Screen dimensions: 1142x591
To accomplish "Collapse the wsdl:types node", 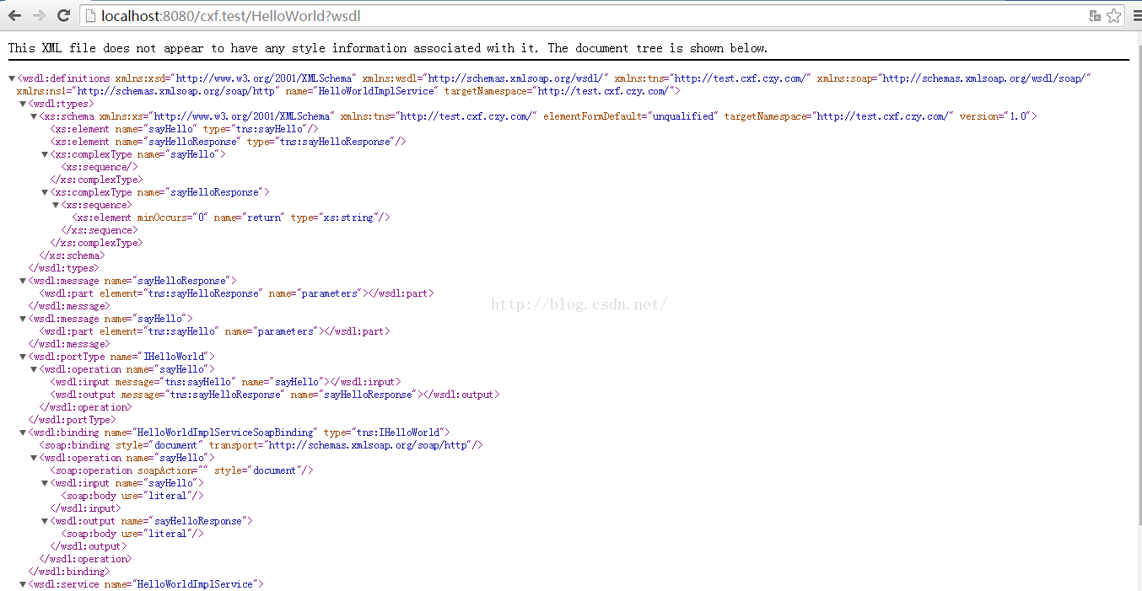I will pyautogui.click(x=23, y=104).
